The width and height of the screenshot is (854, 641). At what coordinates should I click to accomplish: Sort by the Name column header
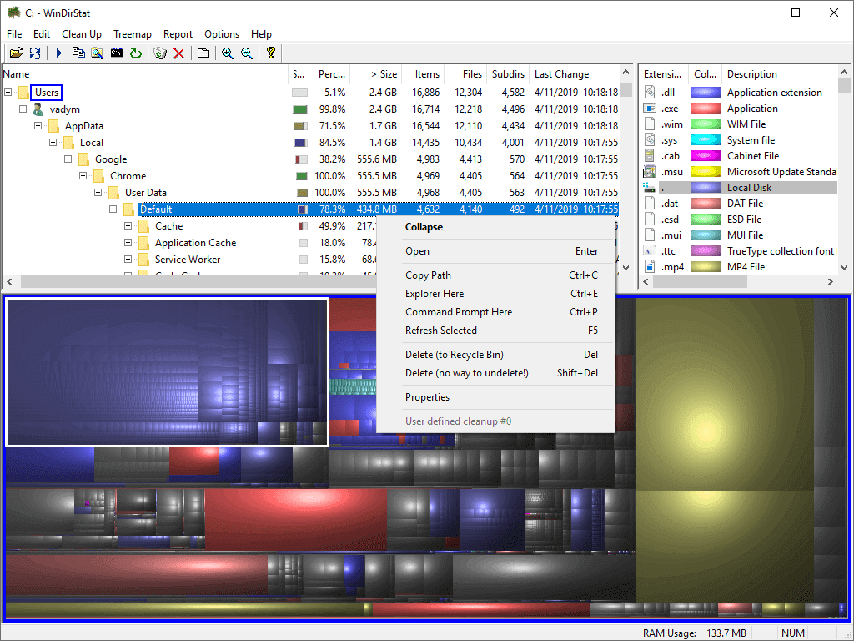click(x=145, y=74)
